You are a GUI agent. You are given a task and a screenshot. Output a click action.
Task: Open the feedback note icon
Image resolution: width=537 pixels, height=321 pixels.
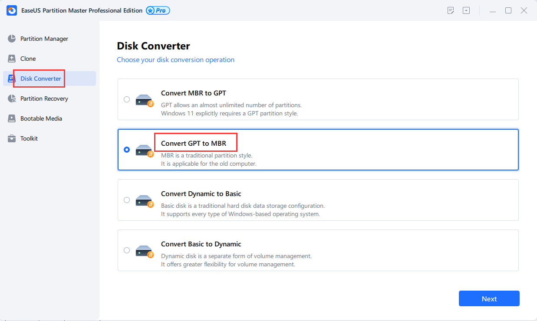click(451, 10)
